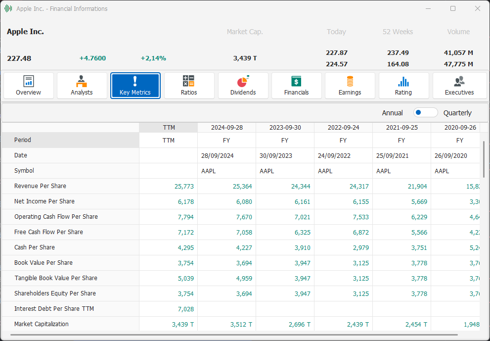Open the Dividends pie chart icon

(243, 81)
